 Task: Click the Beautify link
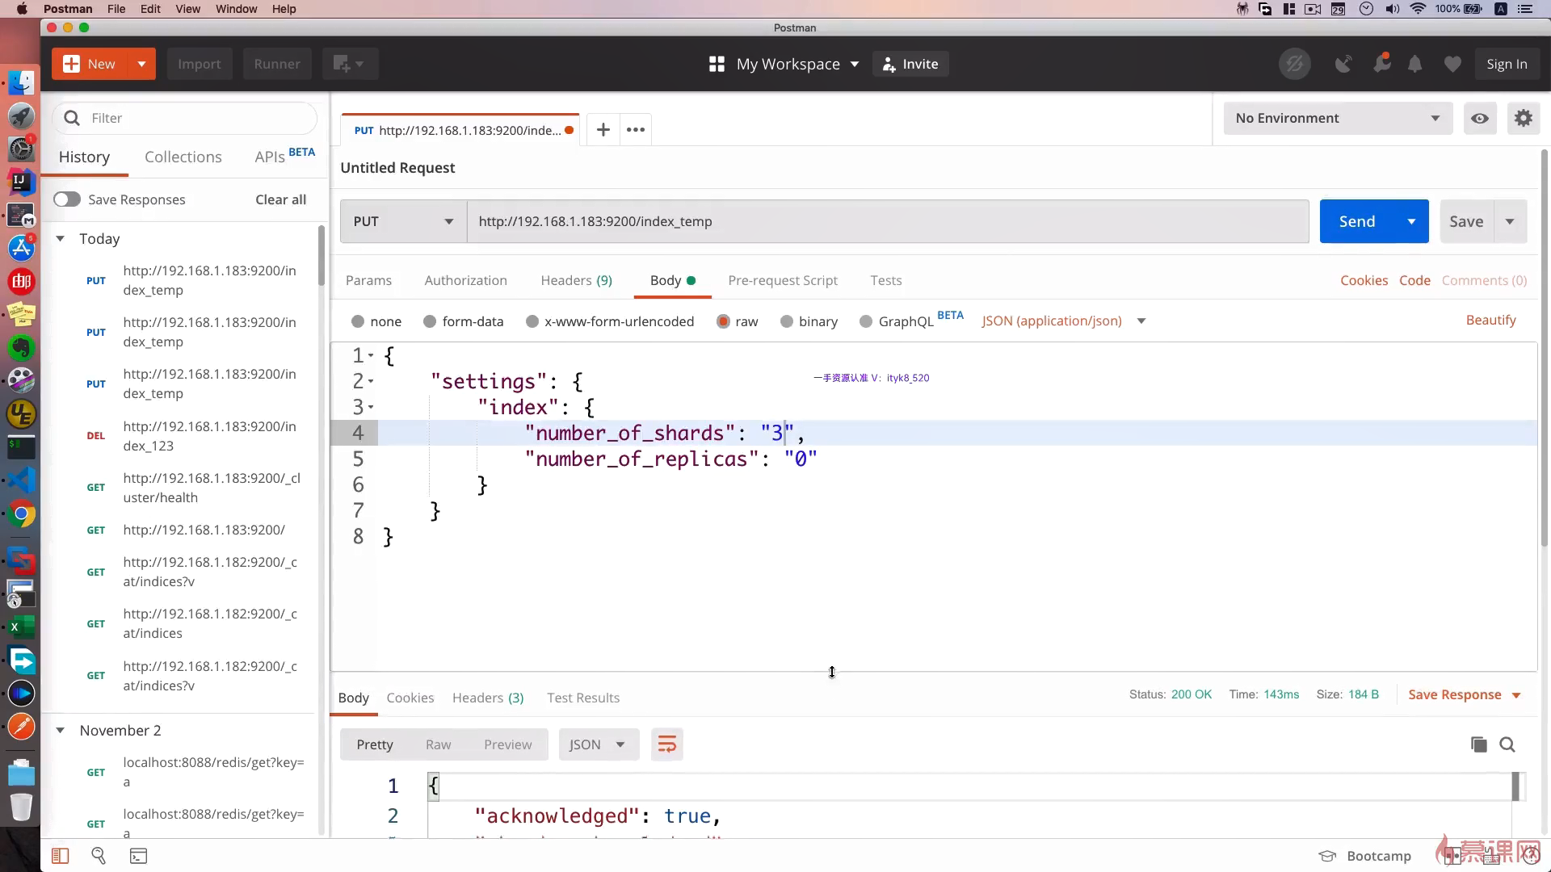click(1490, 320)
